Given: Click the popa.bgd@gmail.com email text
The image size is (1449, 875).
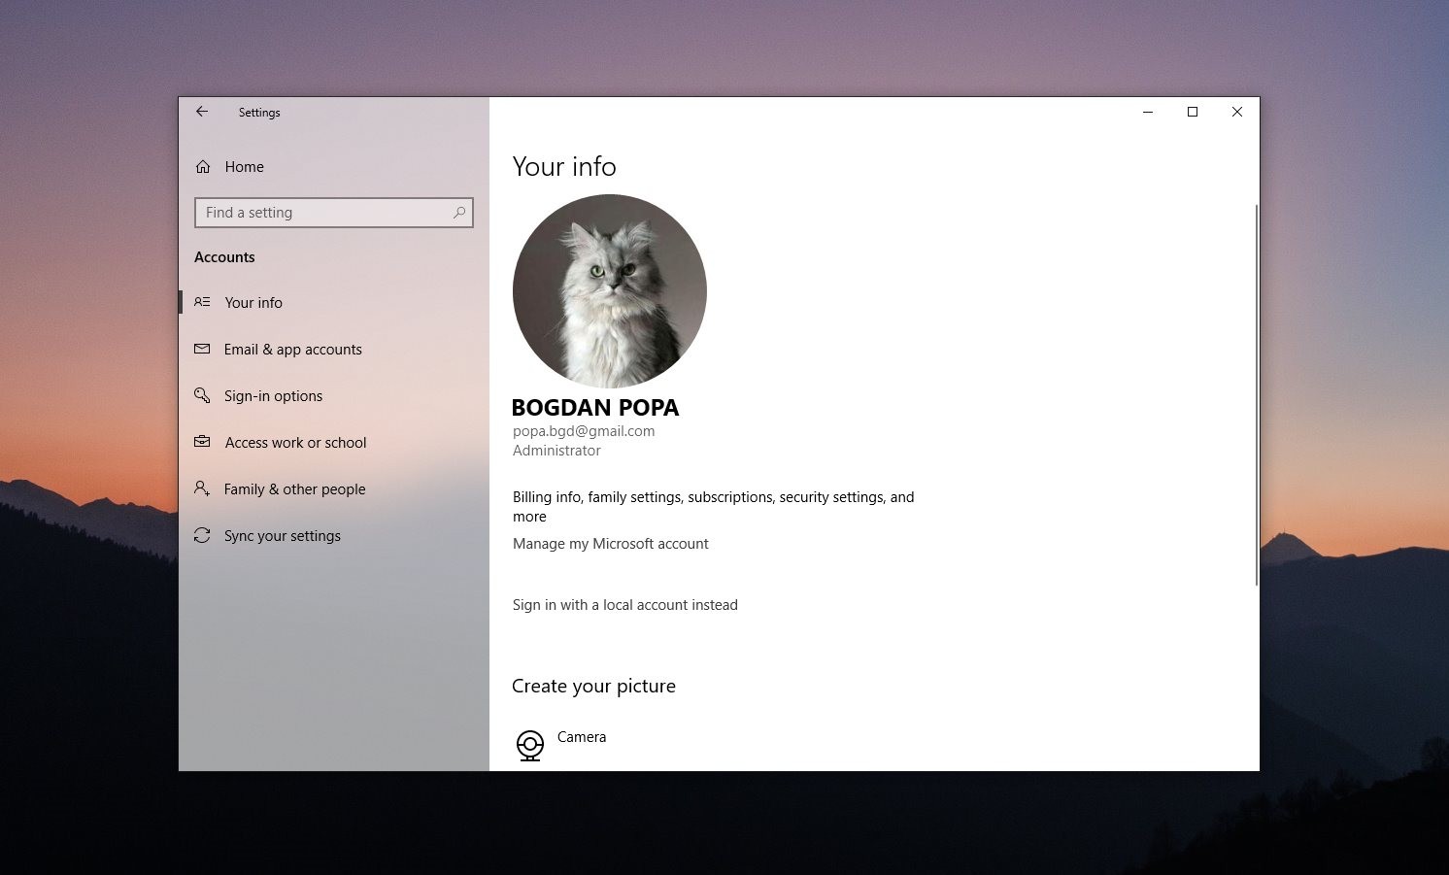Looking at the screenshot, I should pyautogui.click(x=584, y=431).
